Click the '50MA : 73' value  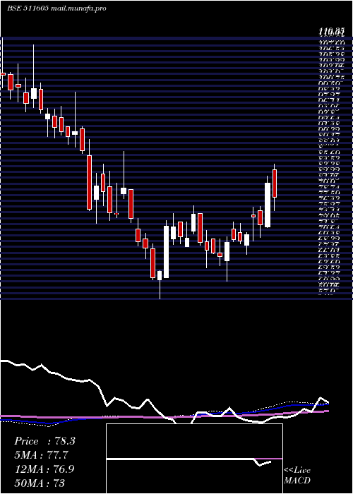40,483
